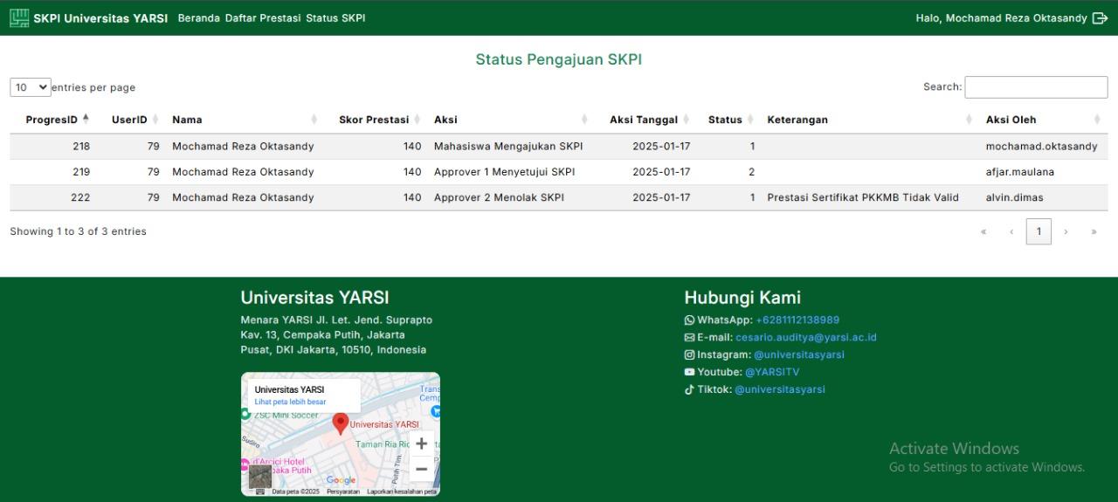Viewport: 1118px width, 502px height.
Task: Click the Google logo on the map
Action: tap(341, 480)
